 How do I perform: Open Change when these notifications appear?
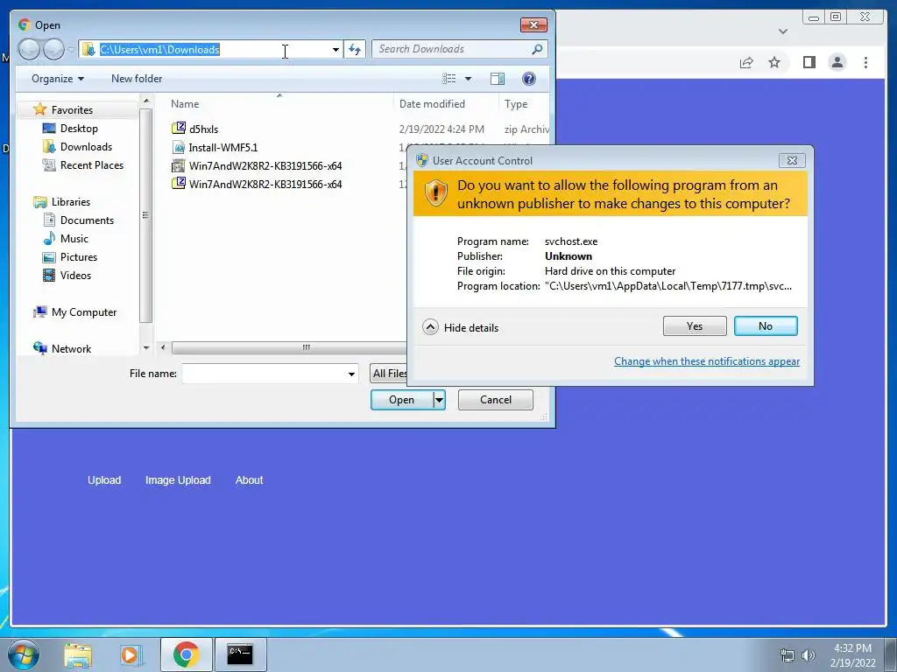(x=707, y=361)
